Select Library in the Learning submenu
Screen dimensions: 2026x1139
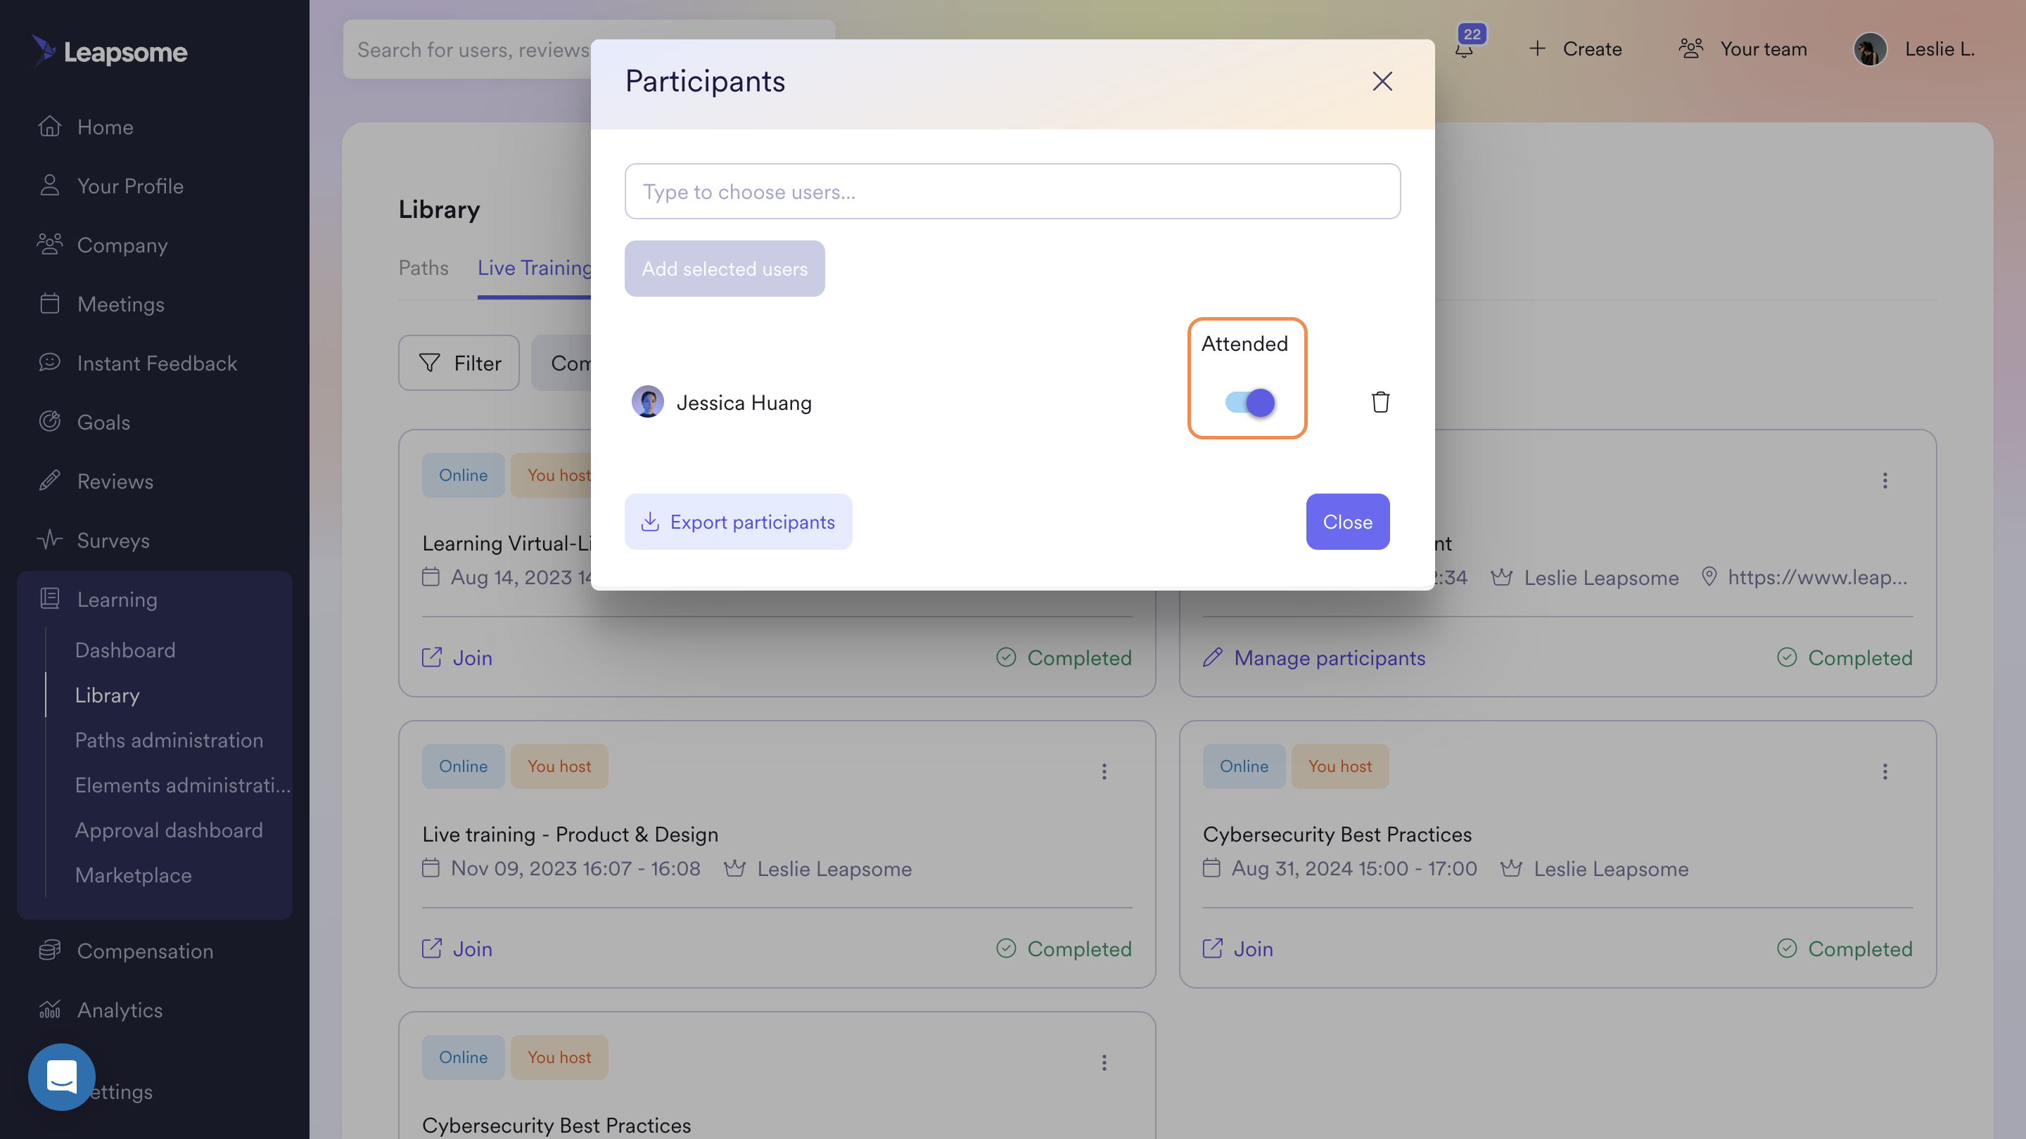pos(107,694)
